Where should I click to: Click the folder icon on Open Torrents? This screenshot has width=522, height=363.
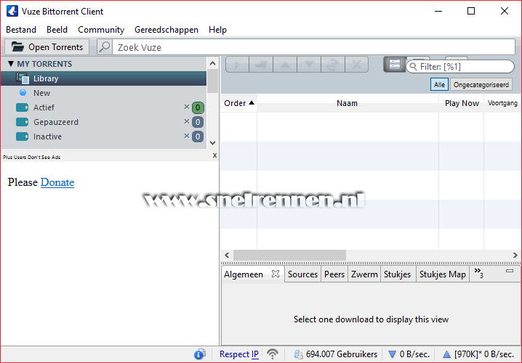[x=17, y=47]
